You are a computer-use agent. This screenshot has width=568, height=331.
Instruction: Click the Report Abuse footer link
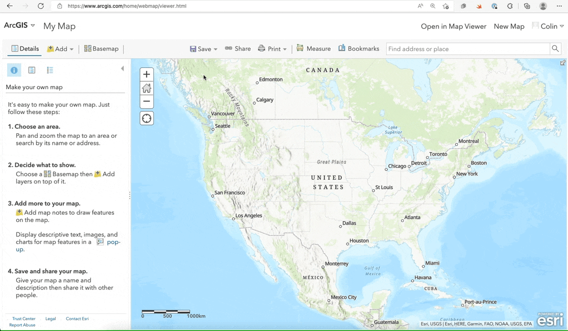pyautogui.click(x=22, y=325)
